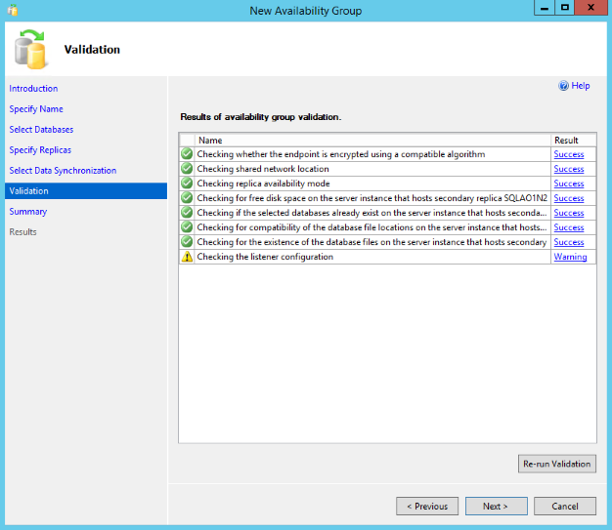Image resolution: width=612 pixels, height=530 pixels.
Task: Minimize the New Availability Group window
Action: tap(545, 8)
